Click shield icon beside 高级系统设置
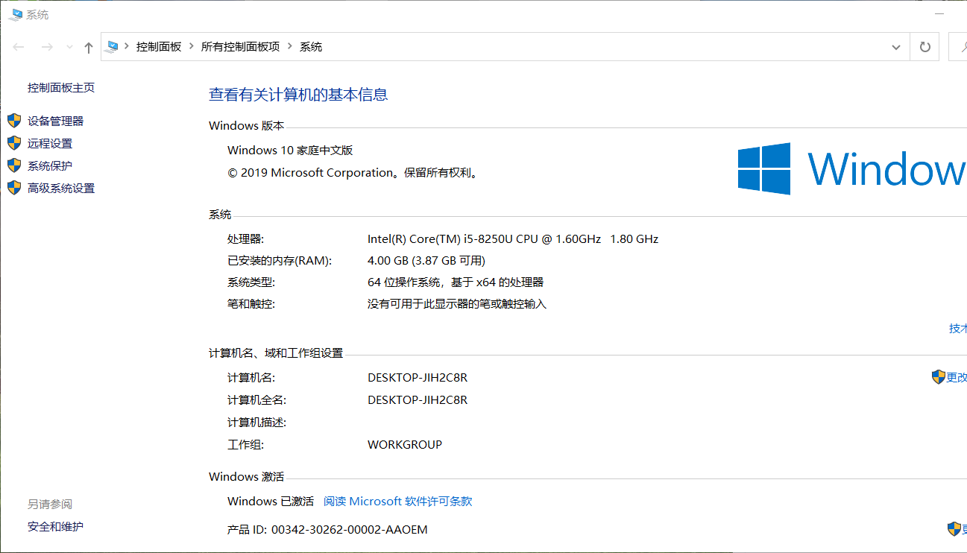Screen dimensions: 967x553 [14, 188]
